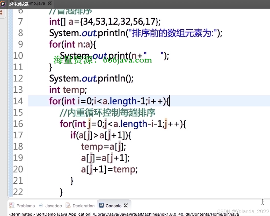Click the 'a[j]=a[j+1];' statement
The image size is (270, 216).
105,158
